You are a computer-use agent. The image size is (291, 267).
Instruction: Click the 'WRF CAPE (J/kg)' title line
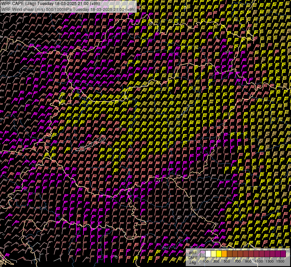pos(50,4)
